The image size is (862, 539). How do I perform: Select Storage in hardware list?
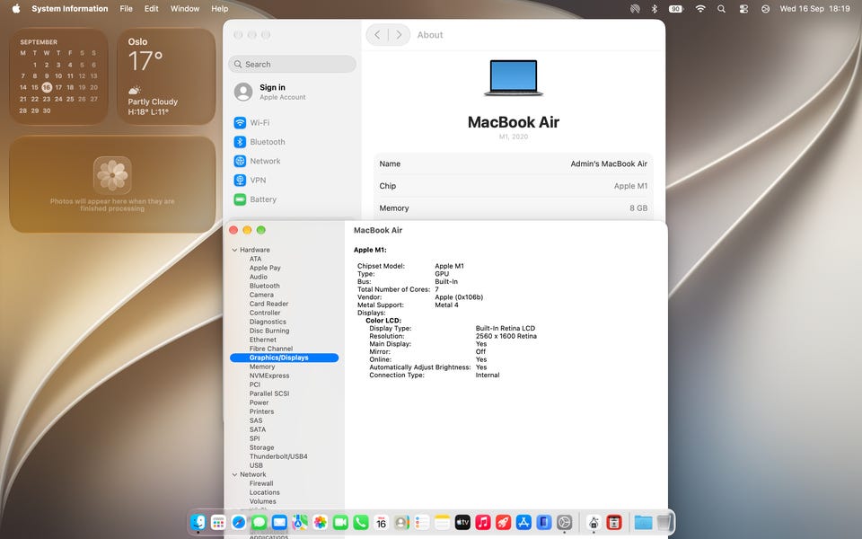(x=261, y=447)
